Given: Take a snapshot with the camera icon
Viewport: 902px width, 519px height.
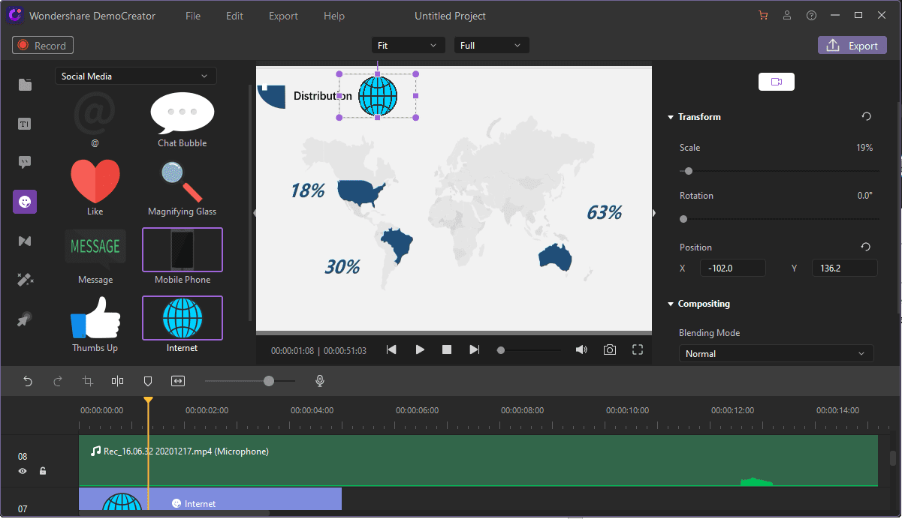Looking at the screenshot, I should click(x=610, y=350).
